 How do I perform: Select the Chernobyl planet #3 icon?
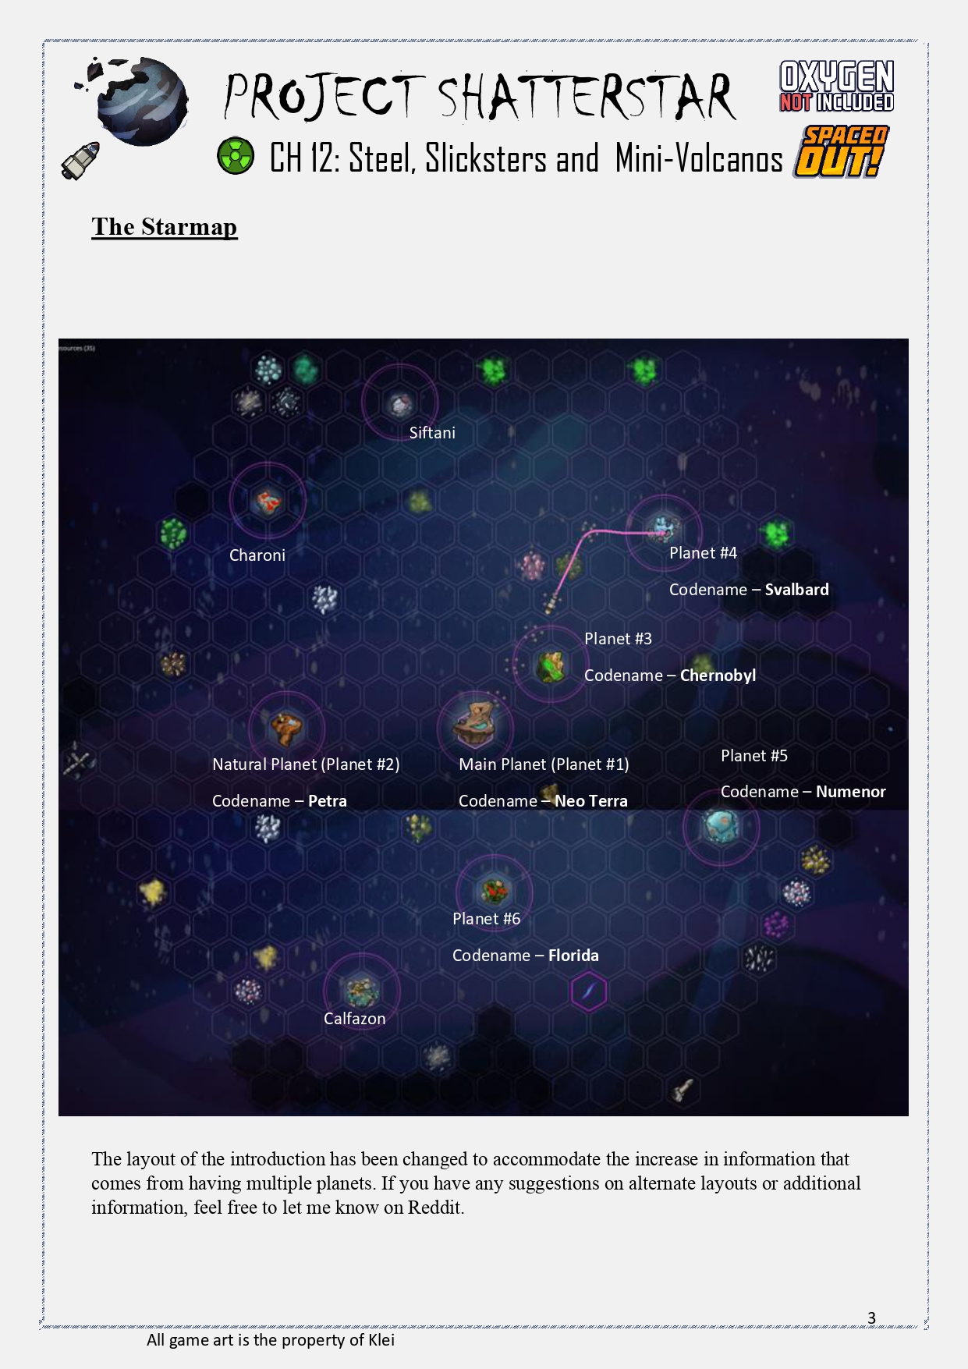point(551,665)
